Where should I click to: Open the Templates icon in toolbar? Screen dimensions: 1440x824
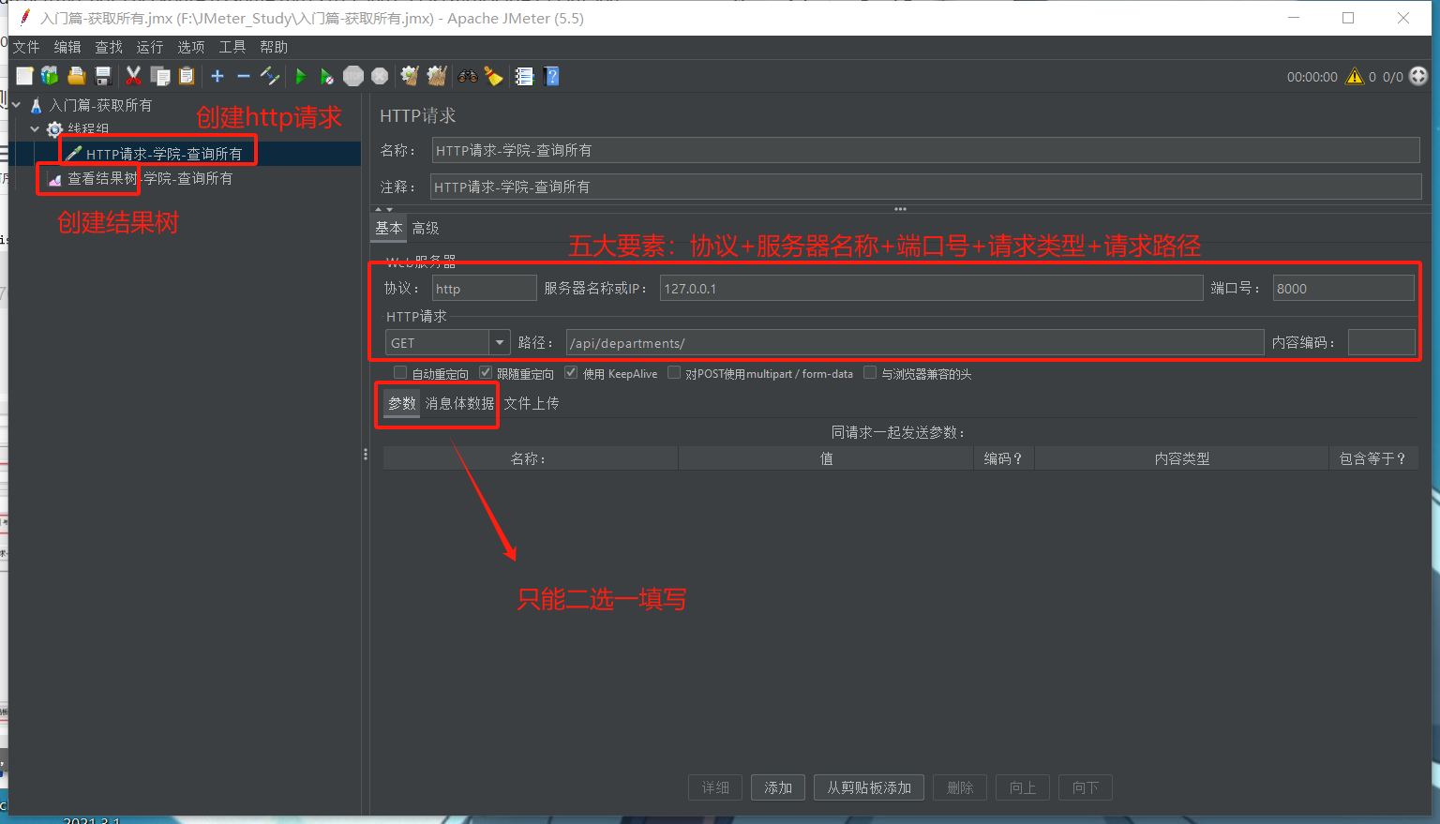pyautogui.click(x=50, y=76)
